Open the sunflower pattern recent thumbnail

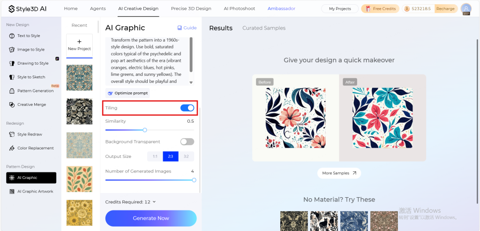click(79, 213)
